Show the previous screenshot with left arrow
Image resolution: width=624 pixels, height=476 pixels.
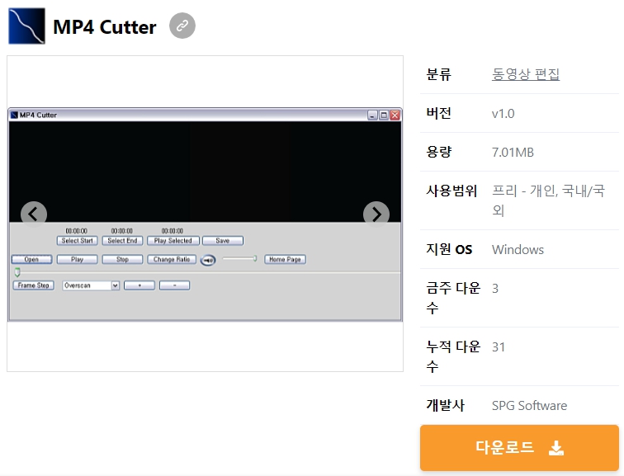pos(34,214)
